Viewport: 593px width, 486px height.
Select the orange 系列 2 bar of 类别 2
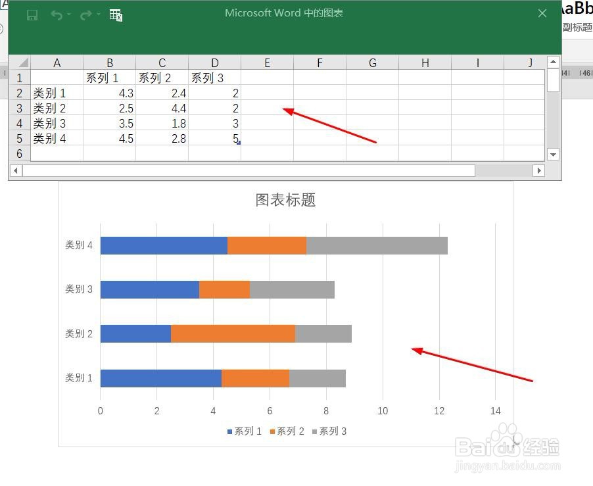click(233, 333)
